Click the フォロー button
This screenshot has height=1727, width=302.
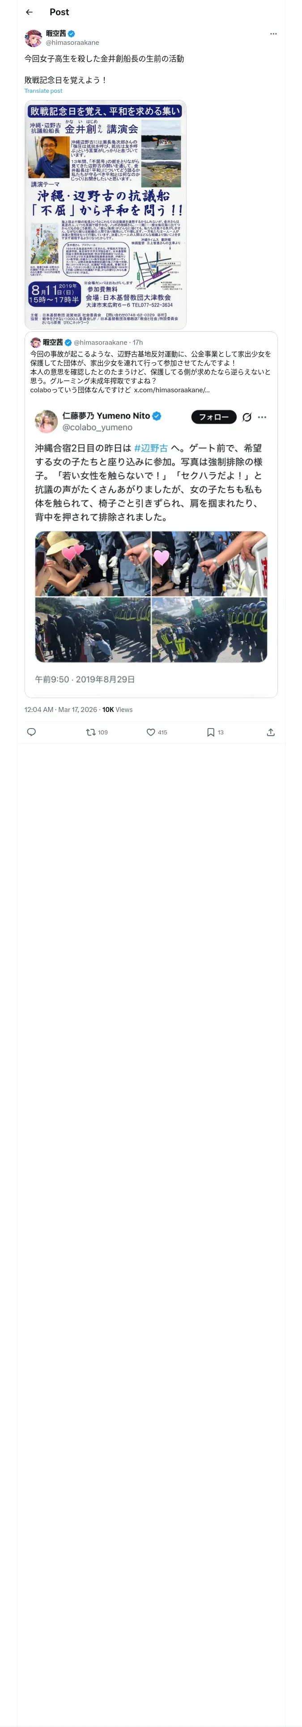coord(213,417)
